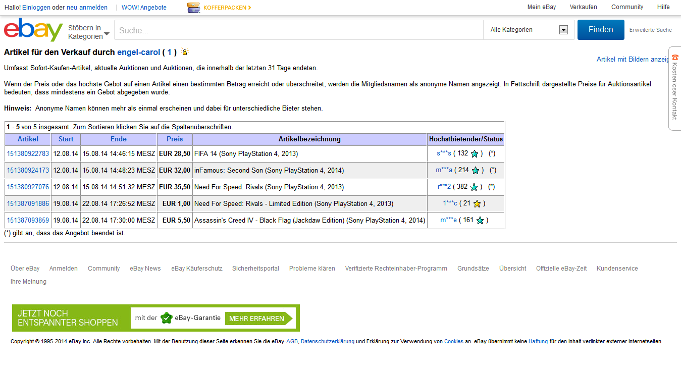Click bidder name 1***c
The image size is (681, 371).
click(450, 203)
